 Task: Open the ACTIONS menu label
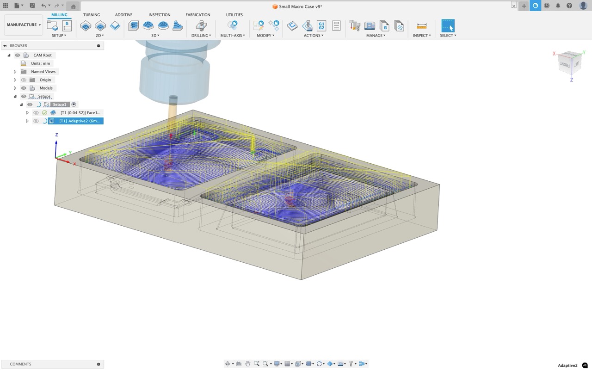pyautogui.click(x=314, y=36)
